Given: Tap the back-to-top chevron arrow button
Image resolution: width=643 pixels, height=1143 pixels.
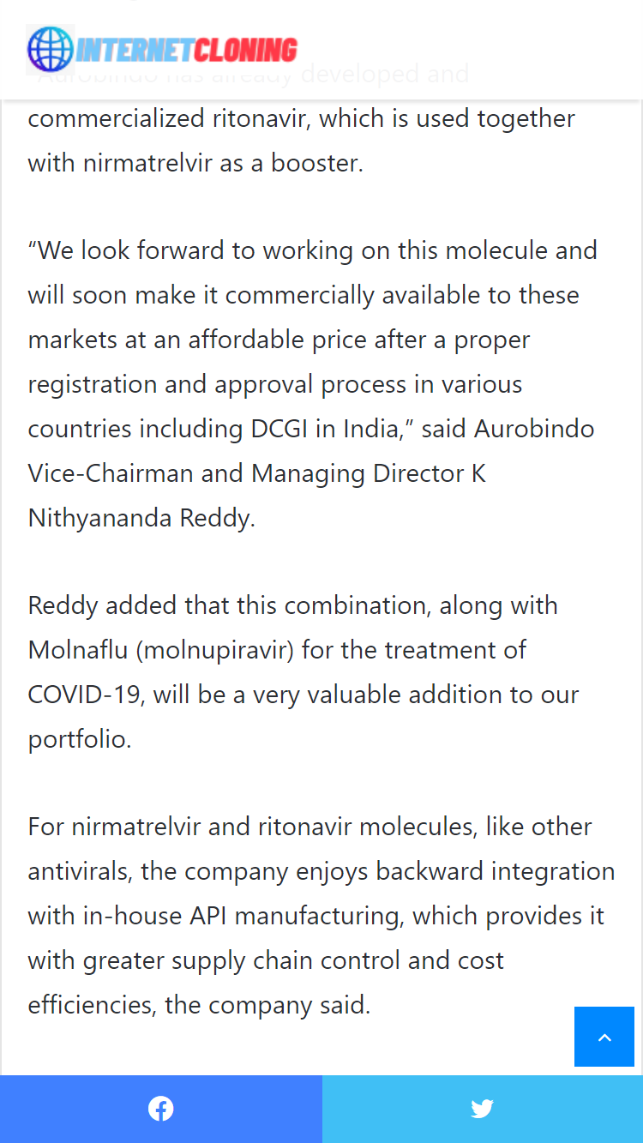Looking at the screenshot, I should tap(604, 1037).
